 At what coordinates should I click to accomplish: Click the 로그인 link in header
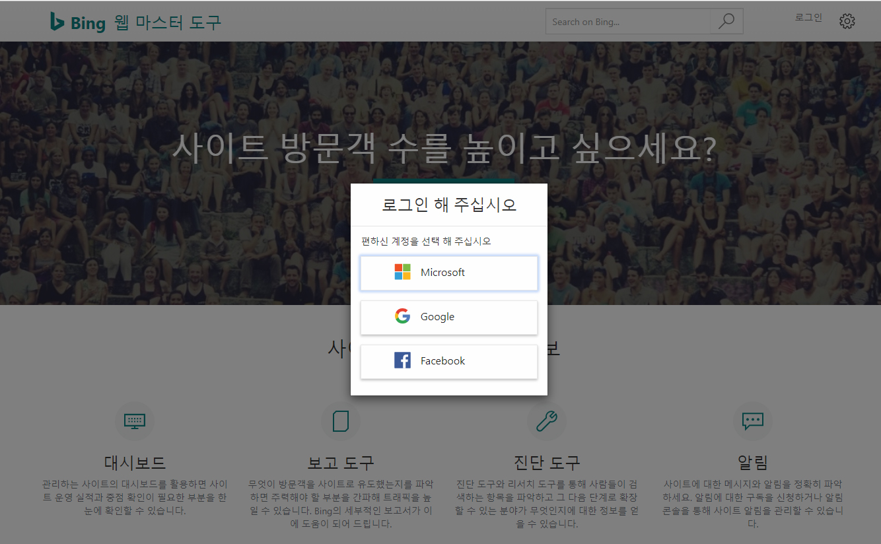808,18
